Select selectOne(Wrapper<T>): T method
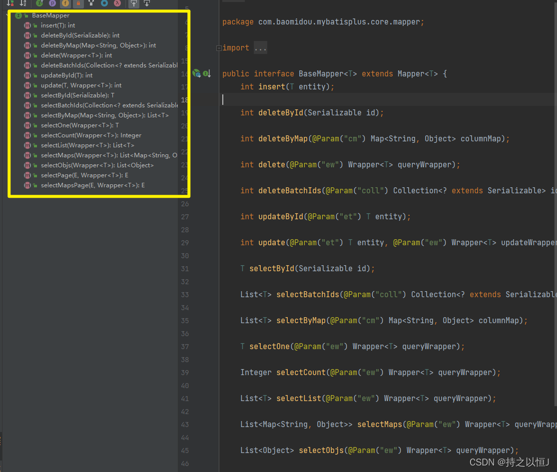 pos(80,125)
